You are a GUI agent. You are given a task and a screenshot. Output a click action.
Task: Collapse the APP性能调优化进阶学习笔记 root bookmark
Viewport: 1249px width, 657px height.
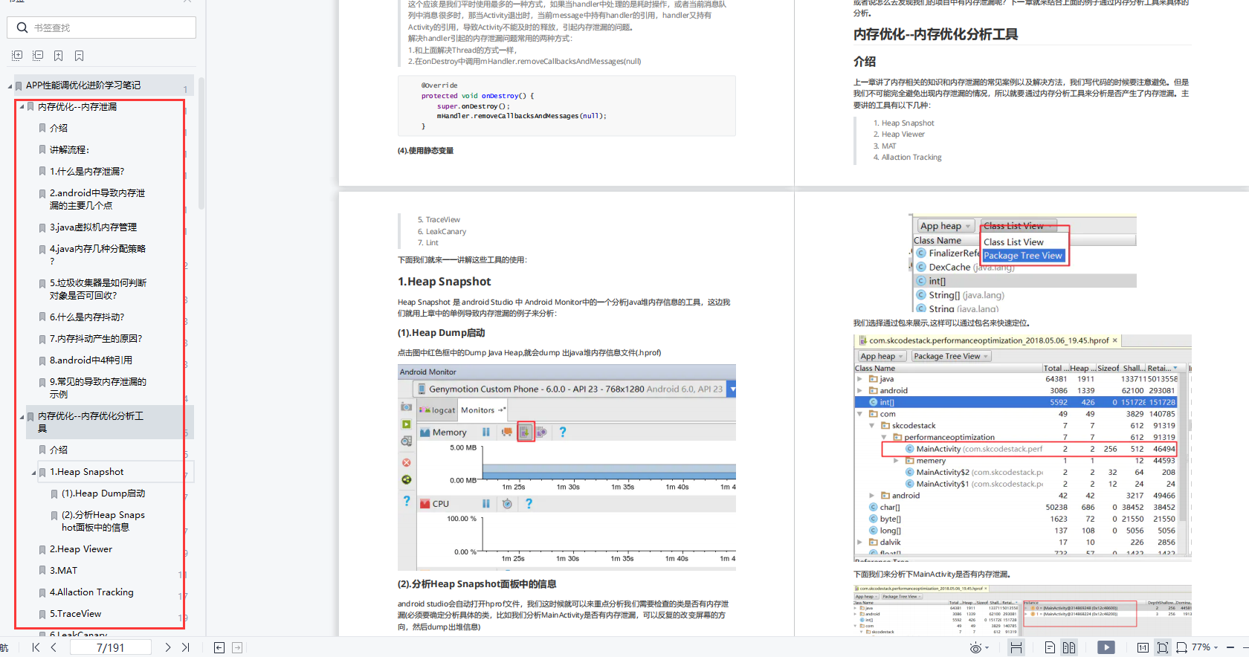point(10,86)
